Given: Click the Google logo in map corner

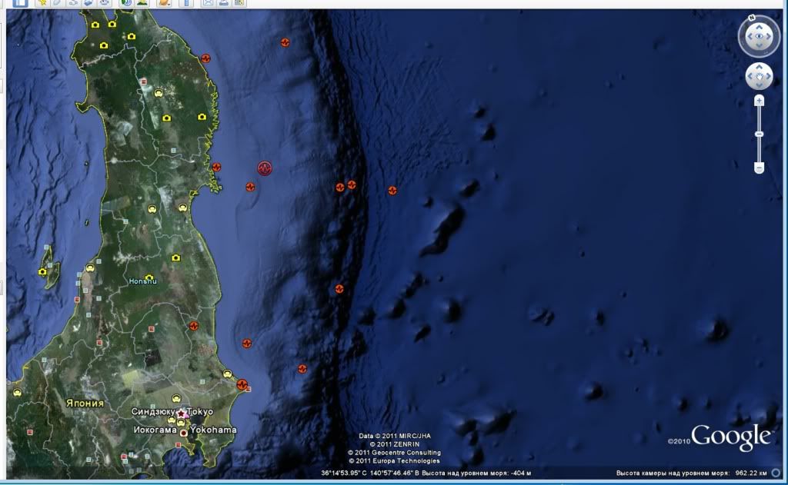Looking at the screenshot, I should pos(730,437).
